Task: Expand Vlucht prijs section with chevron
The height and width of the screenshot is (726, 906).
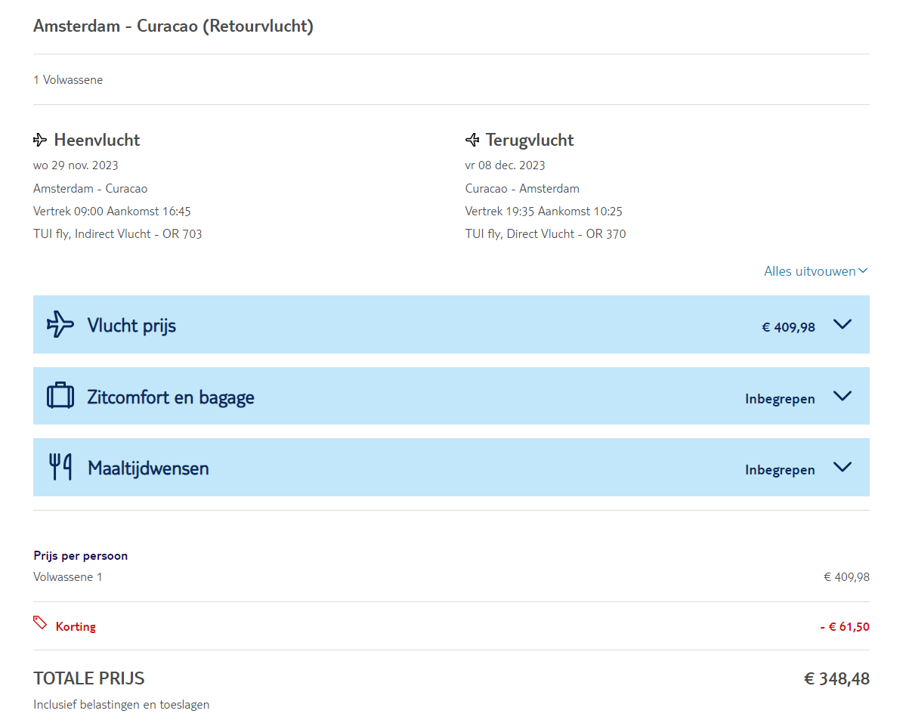Action: (x=842, y=324)
